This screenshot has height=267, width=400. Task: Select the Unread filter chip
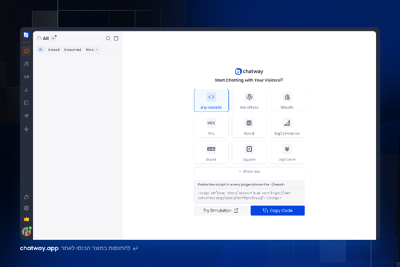[54, 50]
